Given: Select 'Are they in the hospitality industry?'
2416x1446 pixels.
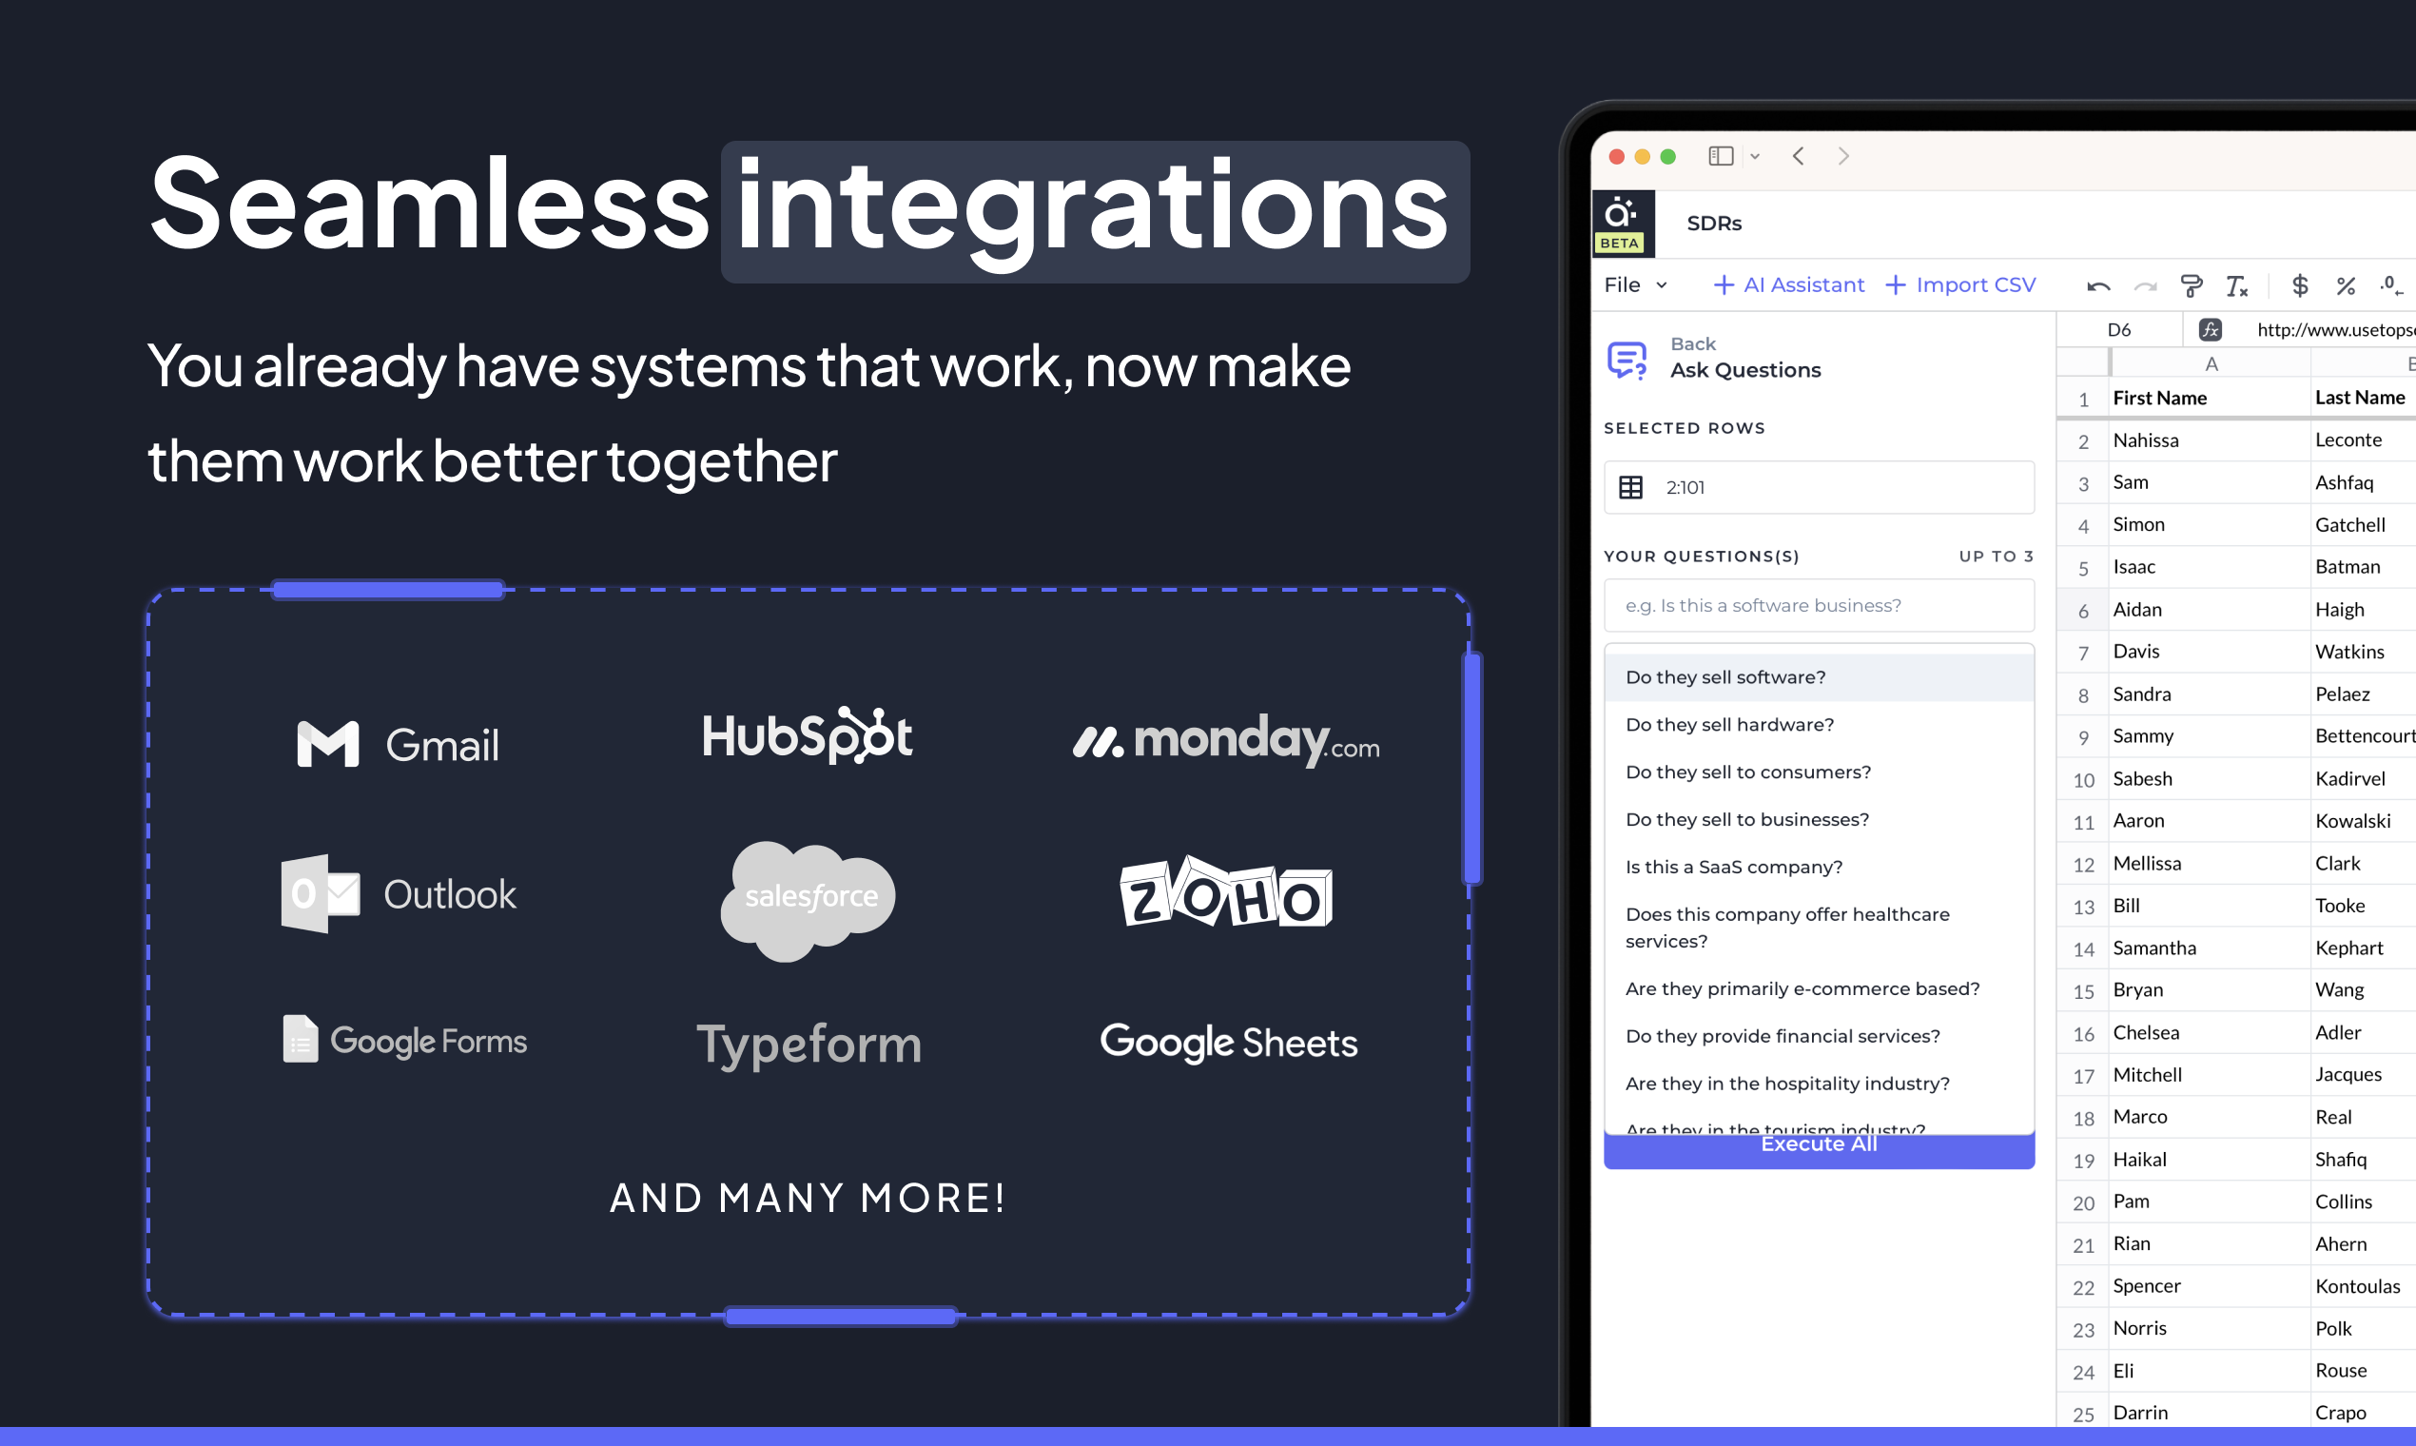Looking at the screenshot, I should tap(1819, 1084).
